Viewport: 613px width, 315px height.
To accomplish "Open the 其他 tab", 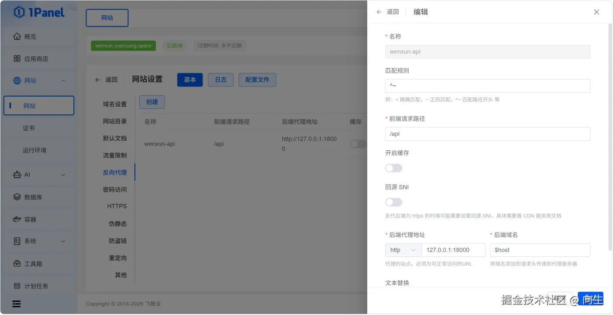I will click(121, 275).
